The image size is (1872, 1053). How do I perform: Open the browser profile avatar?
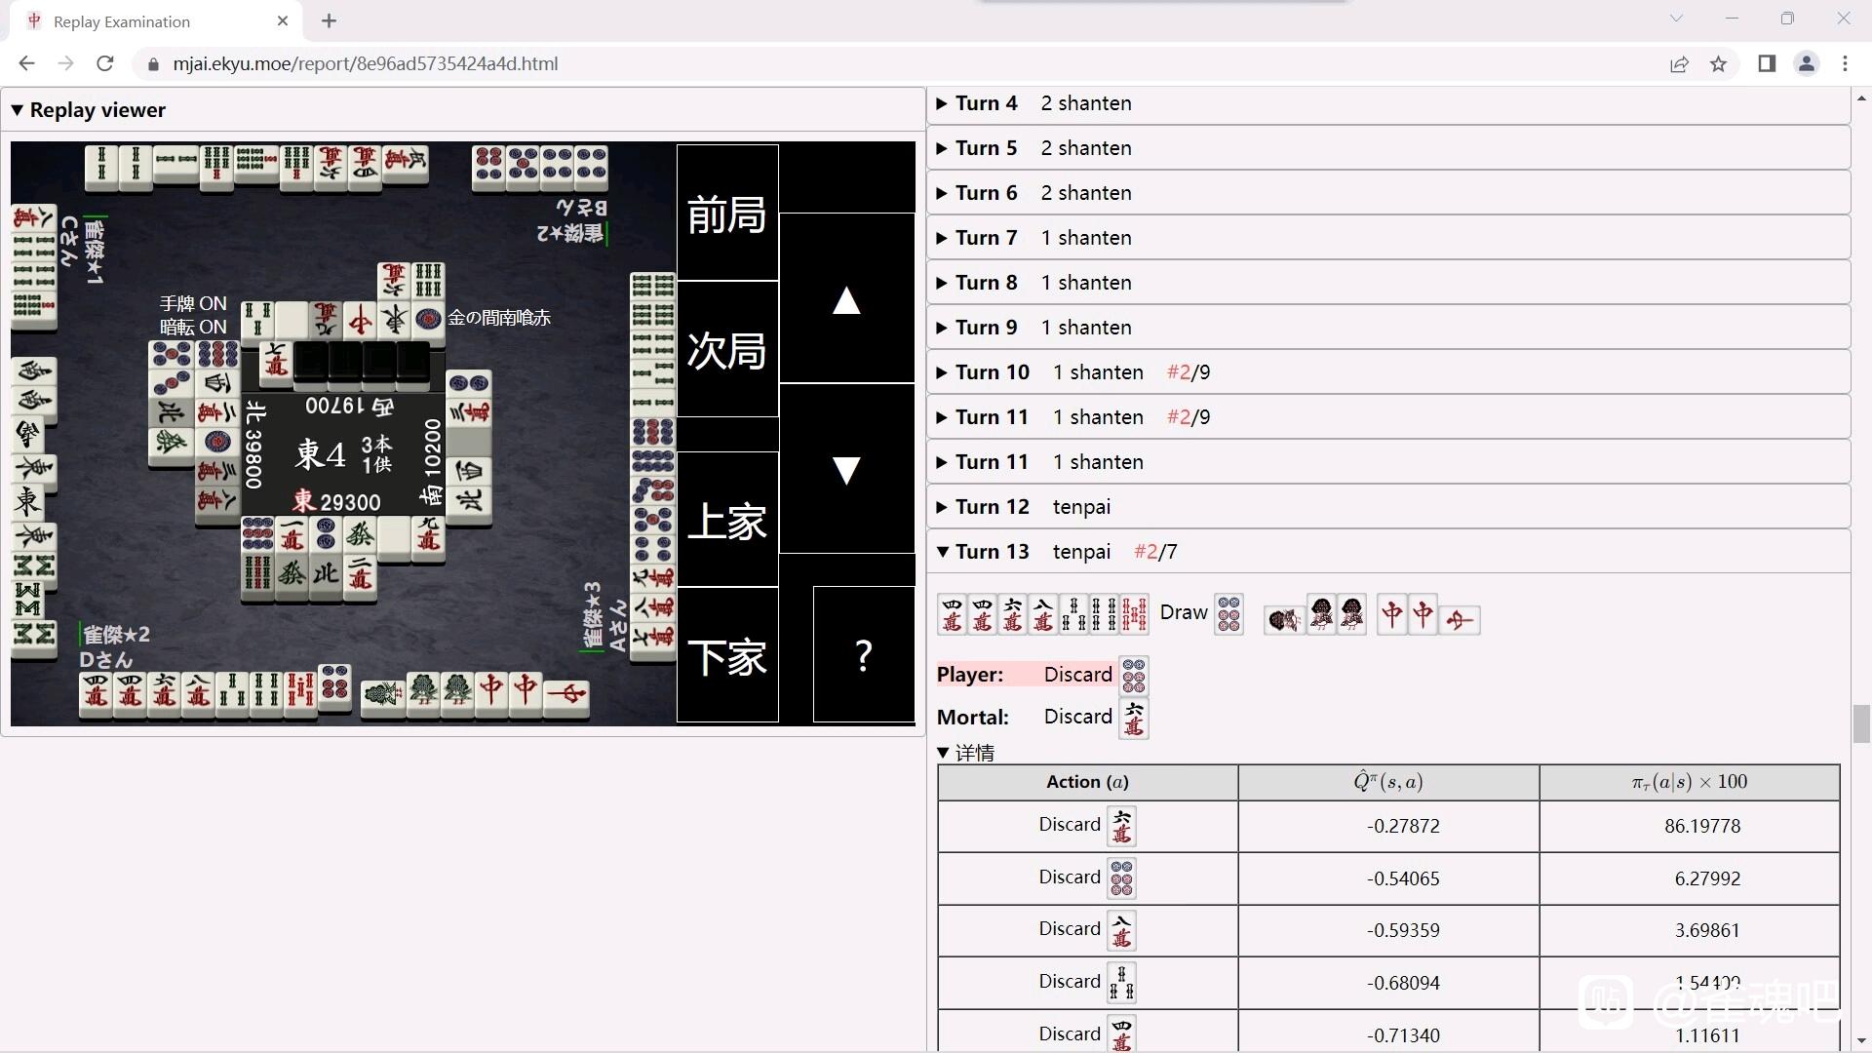tap(1806, 63)
